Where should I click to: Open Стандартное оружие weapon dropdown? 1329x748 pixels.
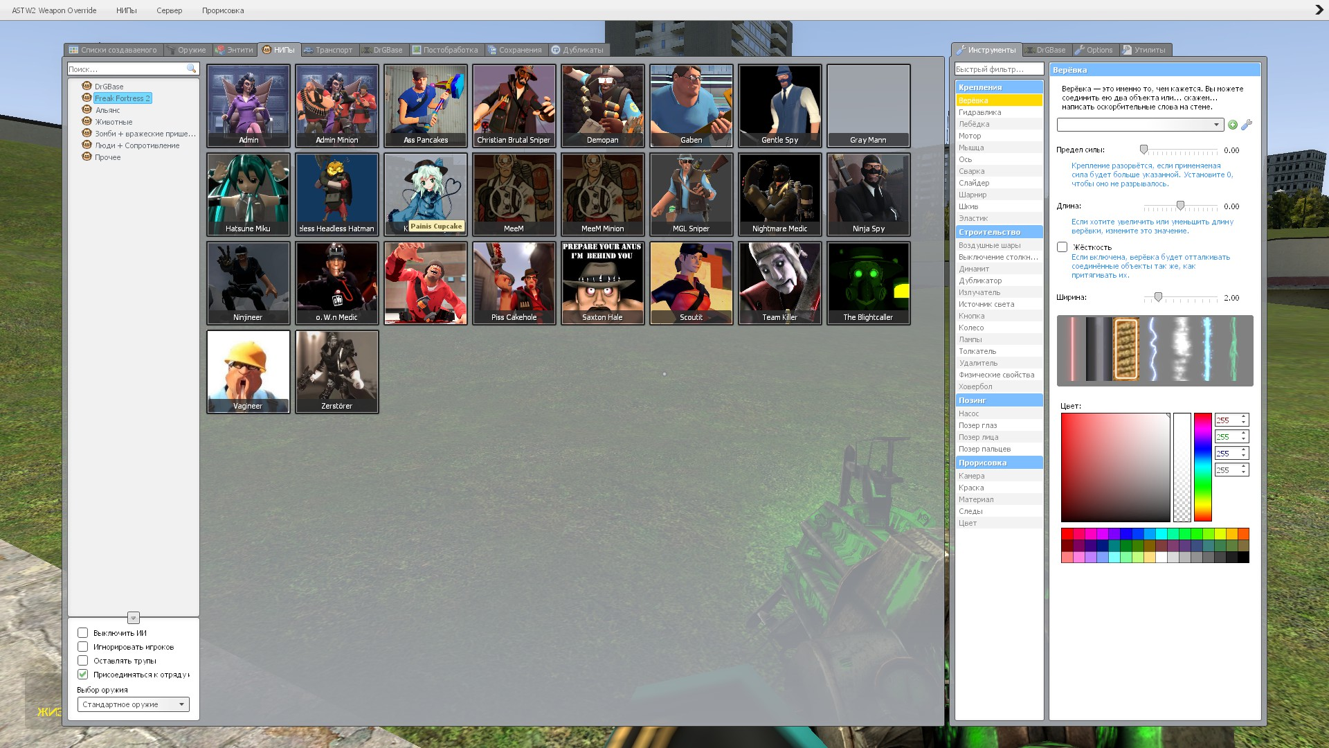133,704
